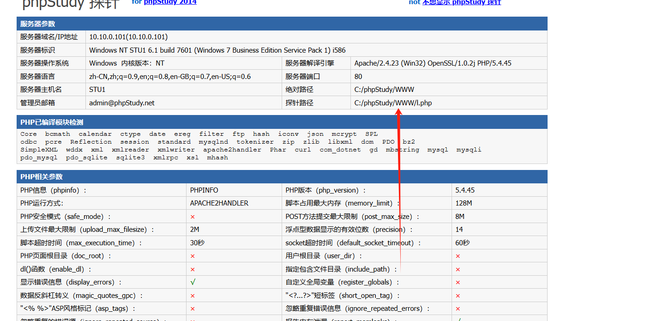The width and height of the screenshot is (663, 321).
Task: Click the red X for ignore_repeated_errors
Action: coord(458,309)
